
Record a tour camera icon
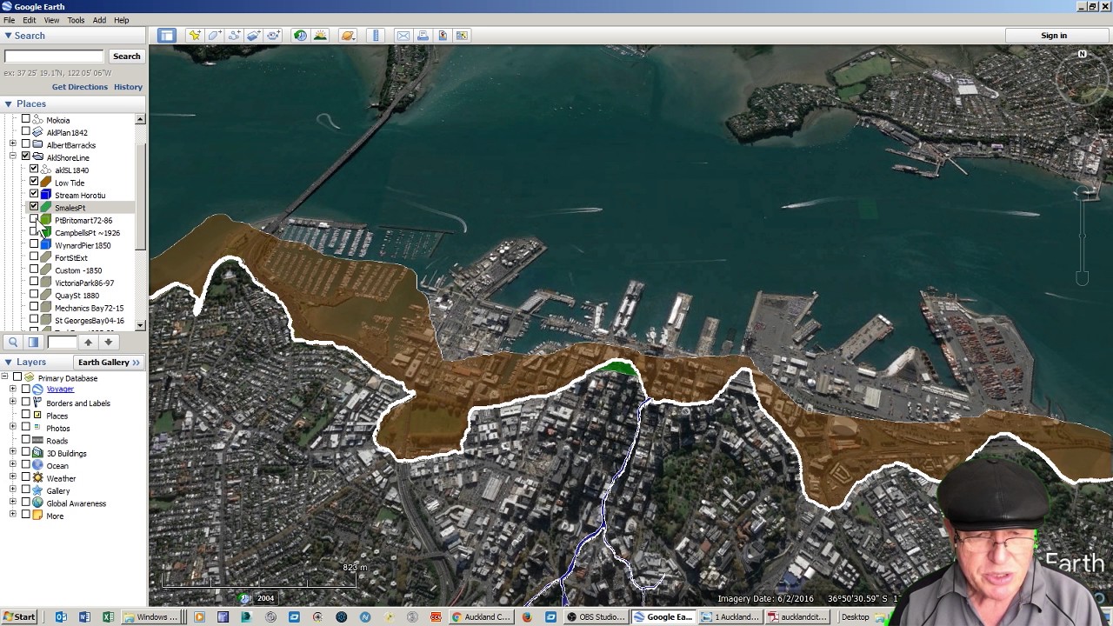[x=274, y=36]
